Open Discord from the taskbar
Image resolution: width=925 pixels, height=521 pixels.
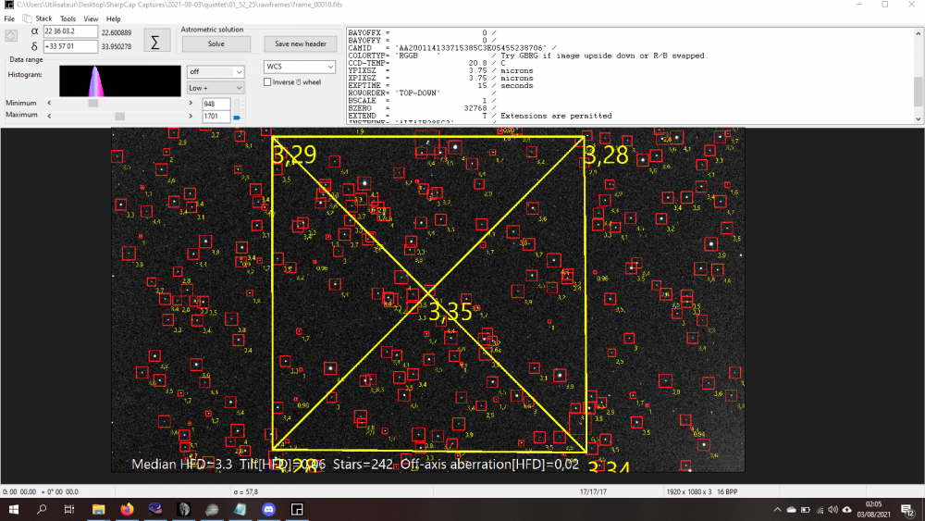coord(268,509)
